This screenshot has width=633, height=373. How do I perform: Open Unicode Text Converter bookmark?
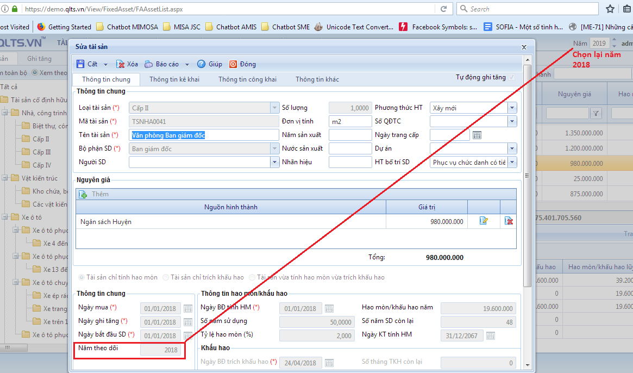point(354,27)
